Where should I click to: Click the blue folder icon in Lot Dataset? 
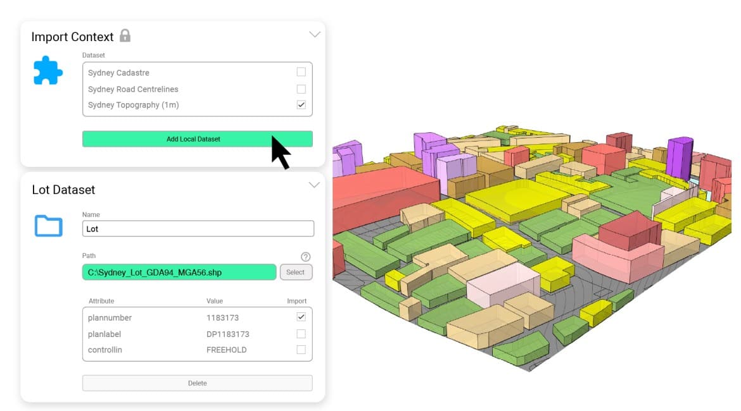(48, 226)
